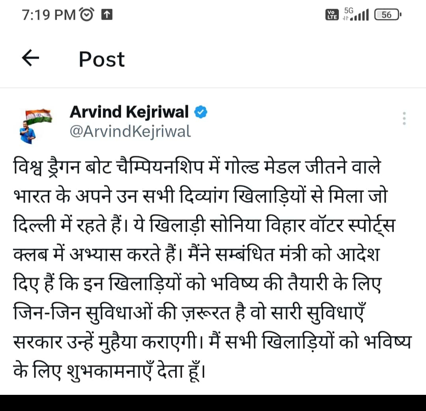Viewport: 426px width, 411px height.
Task: Click the blue verified badge
Action: [x=202, y=113]
